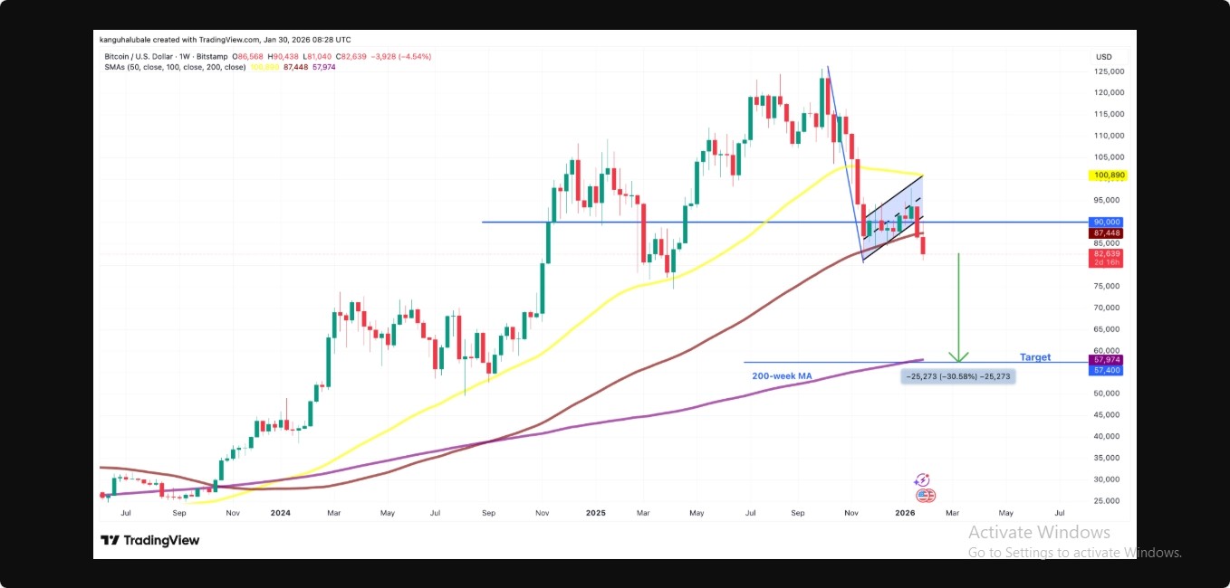Click the 2024 label on time axis

281,513
